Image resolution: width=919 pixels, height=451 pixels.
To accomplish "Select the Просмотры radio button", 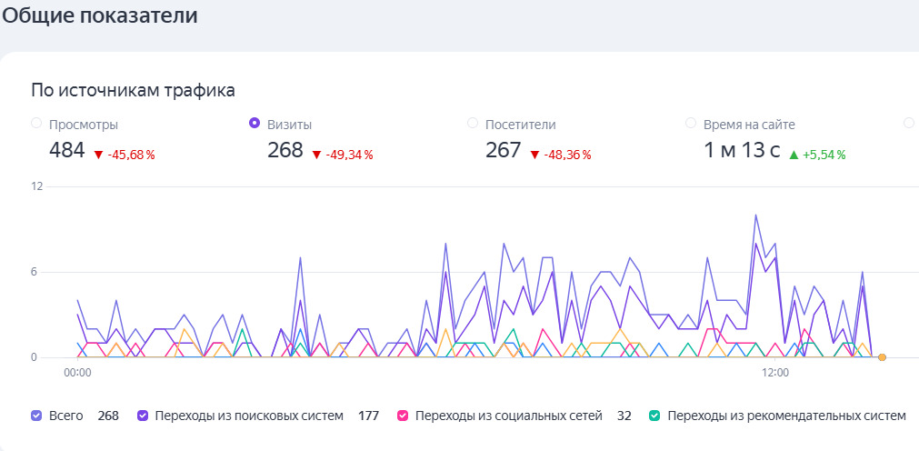I will click(36, 124).
